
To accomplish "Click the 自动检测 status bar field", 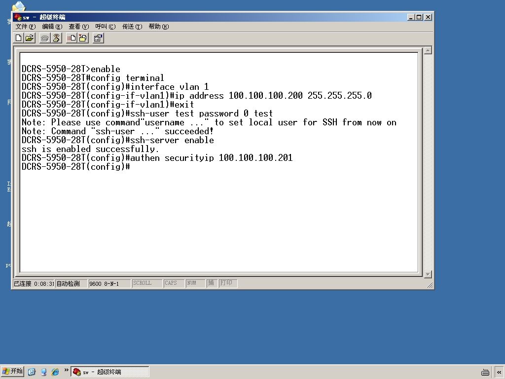I will (71, 284).
